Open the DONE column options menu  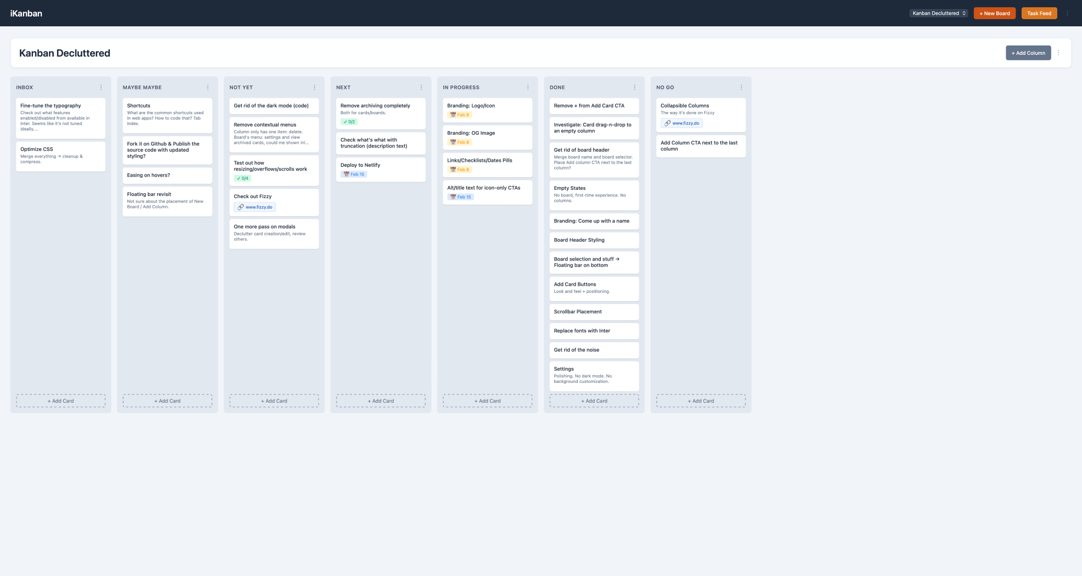[x=634, y=87]
